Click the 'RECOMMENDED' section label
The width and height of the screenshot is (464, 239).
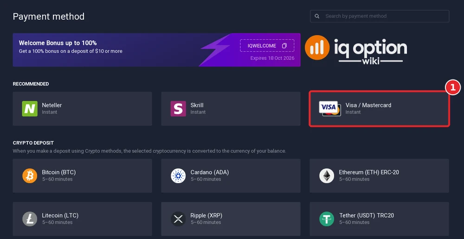[x=31, y=84]
